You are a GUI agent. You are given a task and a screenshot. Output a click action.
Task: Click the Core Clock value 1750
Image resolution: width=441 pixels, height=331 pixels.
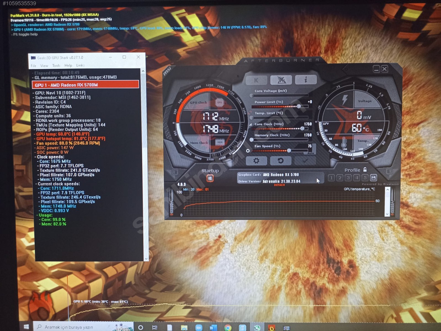point(308,124)
